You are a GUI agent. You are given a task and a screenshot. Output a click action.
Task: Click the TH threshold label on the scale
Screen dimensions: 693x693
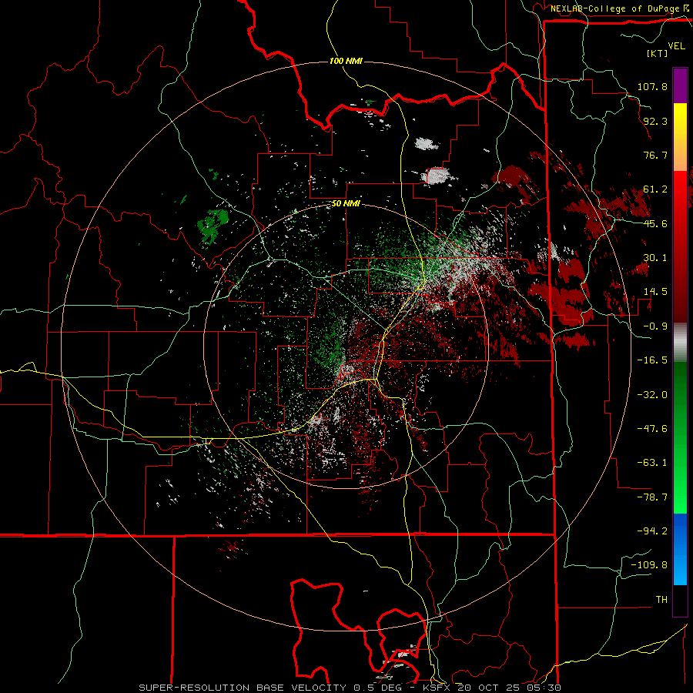(661, 600)
